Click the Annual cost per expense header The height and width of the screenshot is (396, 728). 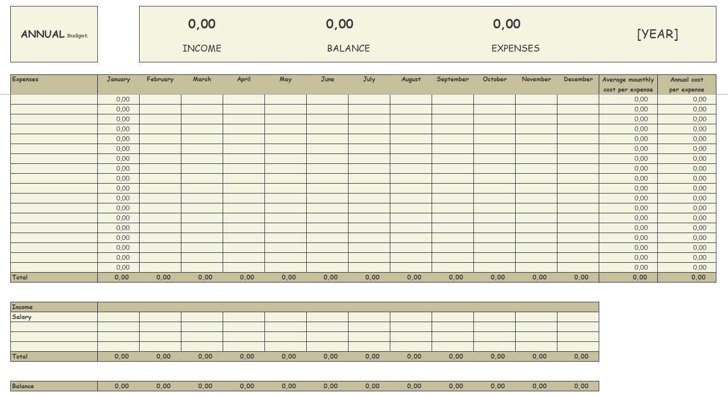click(x=687, y=84)
